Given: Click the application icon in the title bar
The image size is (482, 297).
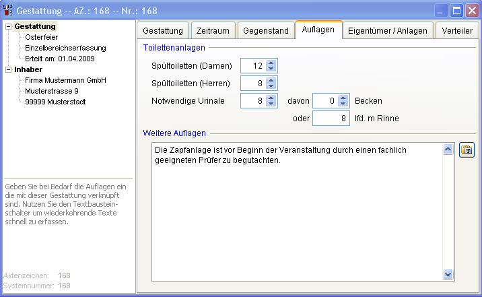Looking at the screenshot, I should click(x=8, y=11).
